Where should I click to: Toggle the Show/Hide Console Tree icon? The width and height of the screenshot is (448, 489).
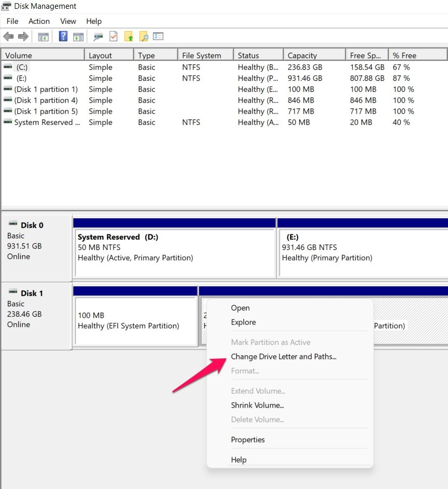(x=44, y=36)
